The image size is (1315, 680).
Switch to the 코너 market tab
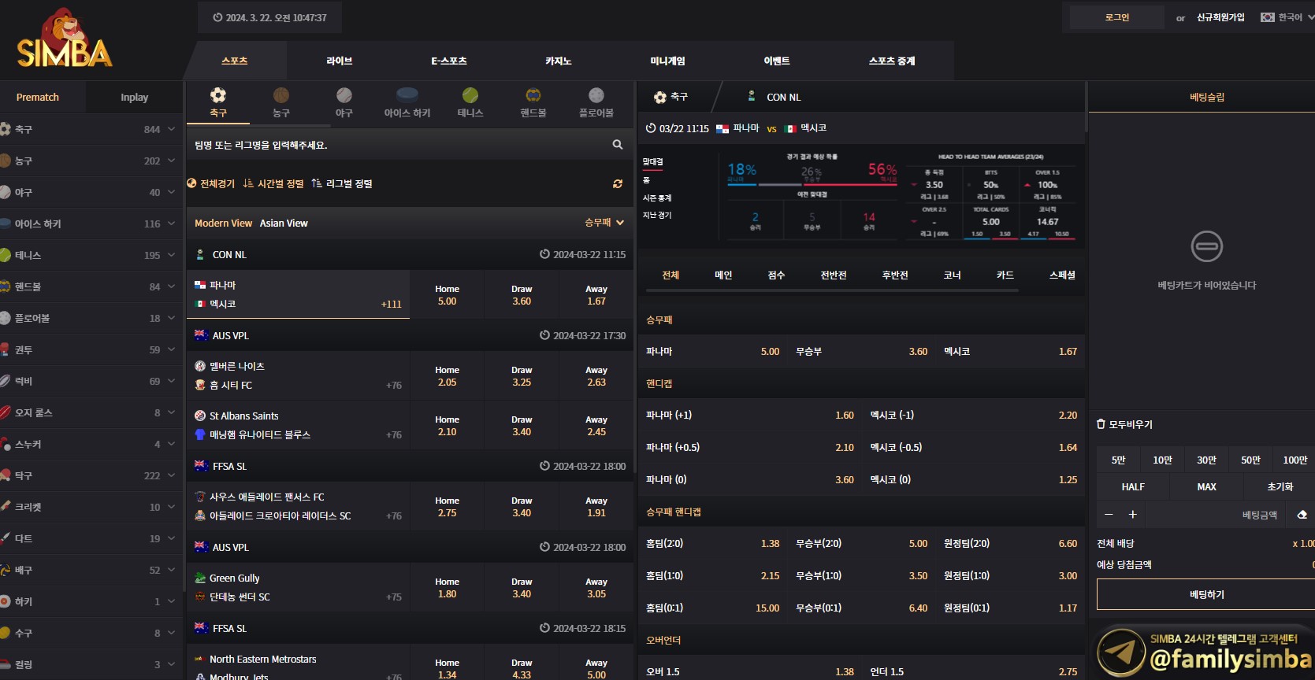coord(952,275)
